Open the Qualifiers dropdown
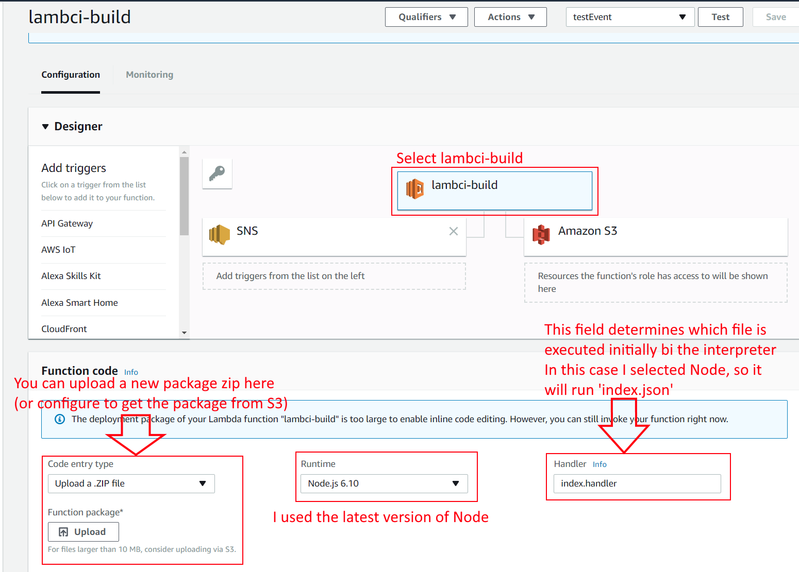This screenshot has height=572, width=799. click(426, 17)
